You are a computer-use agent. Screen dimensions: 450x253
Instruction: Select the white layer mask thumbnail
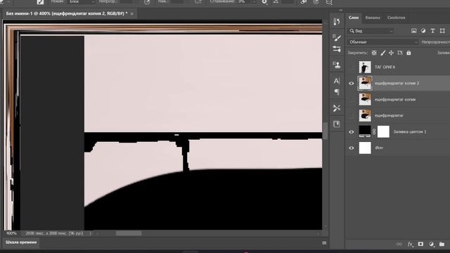(x=383, y=131)
